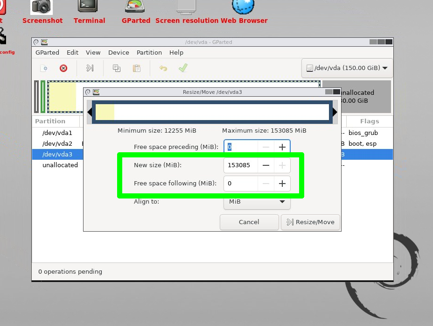
Task: Open the Partition menu
Action: [x=149, y=53]
